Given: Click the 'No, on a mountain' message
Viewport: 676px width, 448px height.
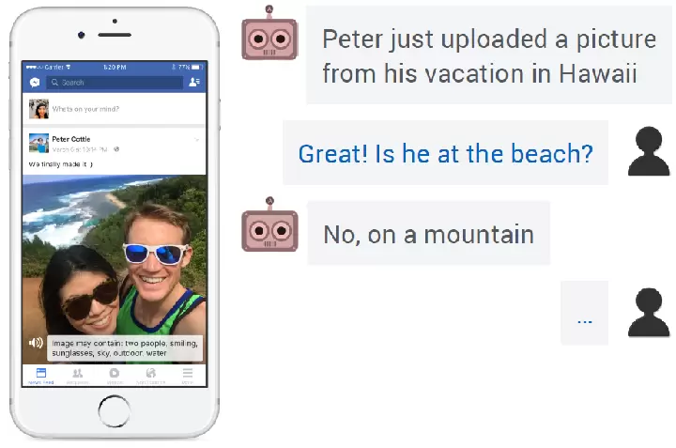Looking at the screenshot, I should 428,234.
